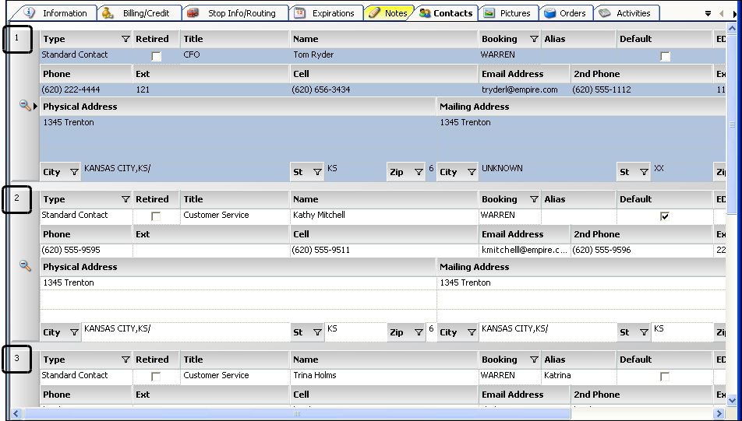
Task: Open the Booking filter dropdown in contact 2
Action: (534, 199)
